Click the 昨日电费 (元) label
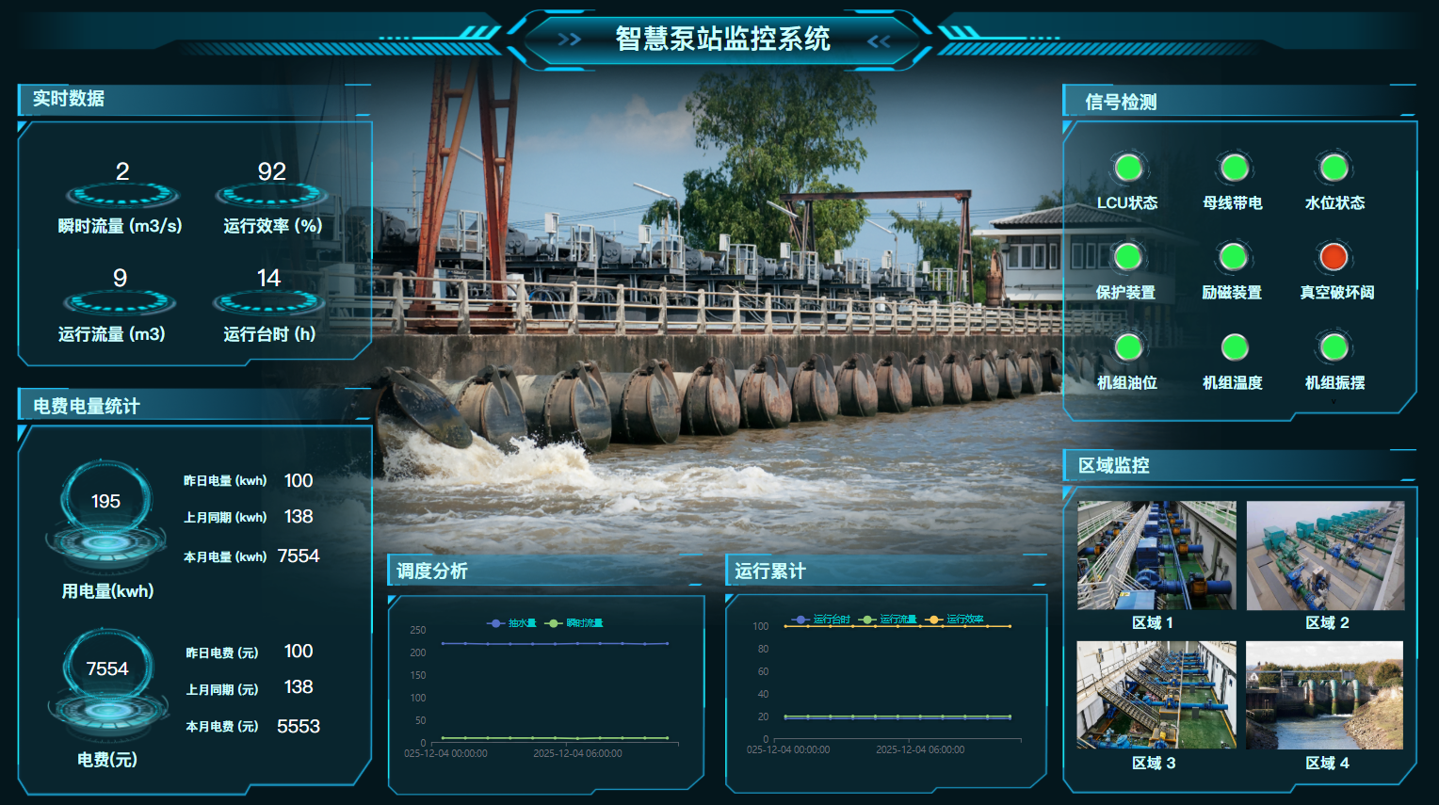The image size is (1439, 805). pyautogui.click(x=222, y=652)
